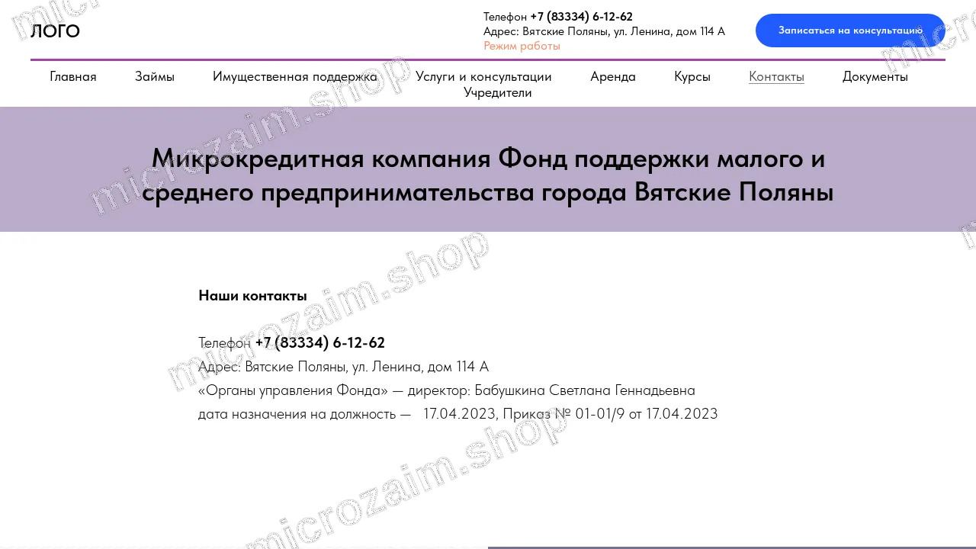976x549 pixels.
Task: Click the phone number in contacts section
Action: coord(319,342)
